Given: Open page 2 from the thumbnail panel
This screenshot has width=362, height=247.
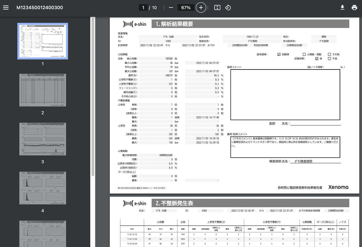Looking at the screenshot, I should click(x=43, y=90).
